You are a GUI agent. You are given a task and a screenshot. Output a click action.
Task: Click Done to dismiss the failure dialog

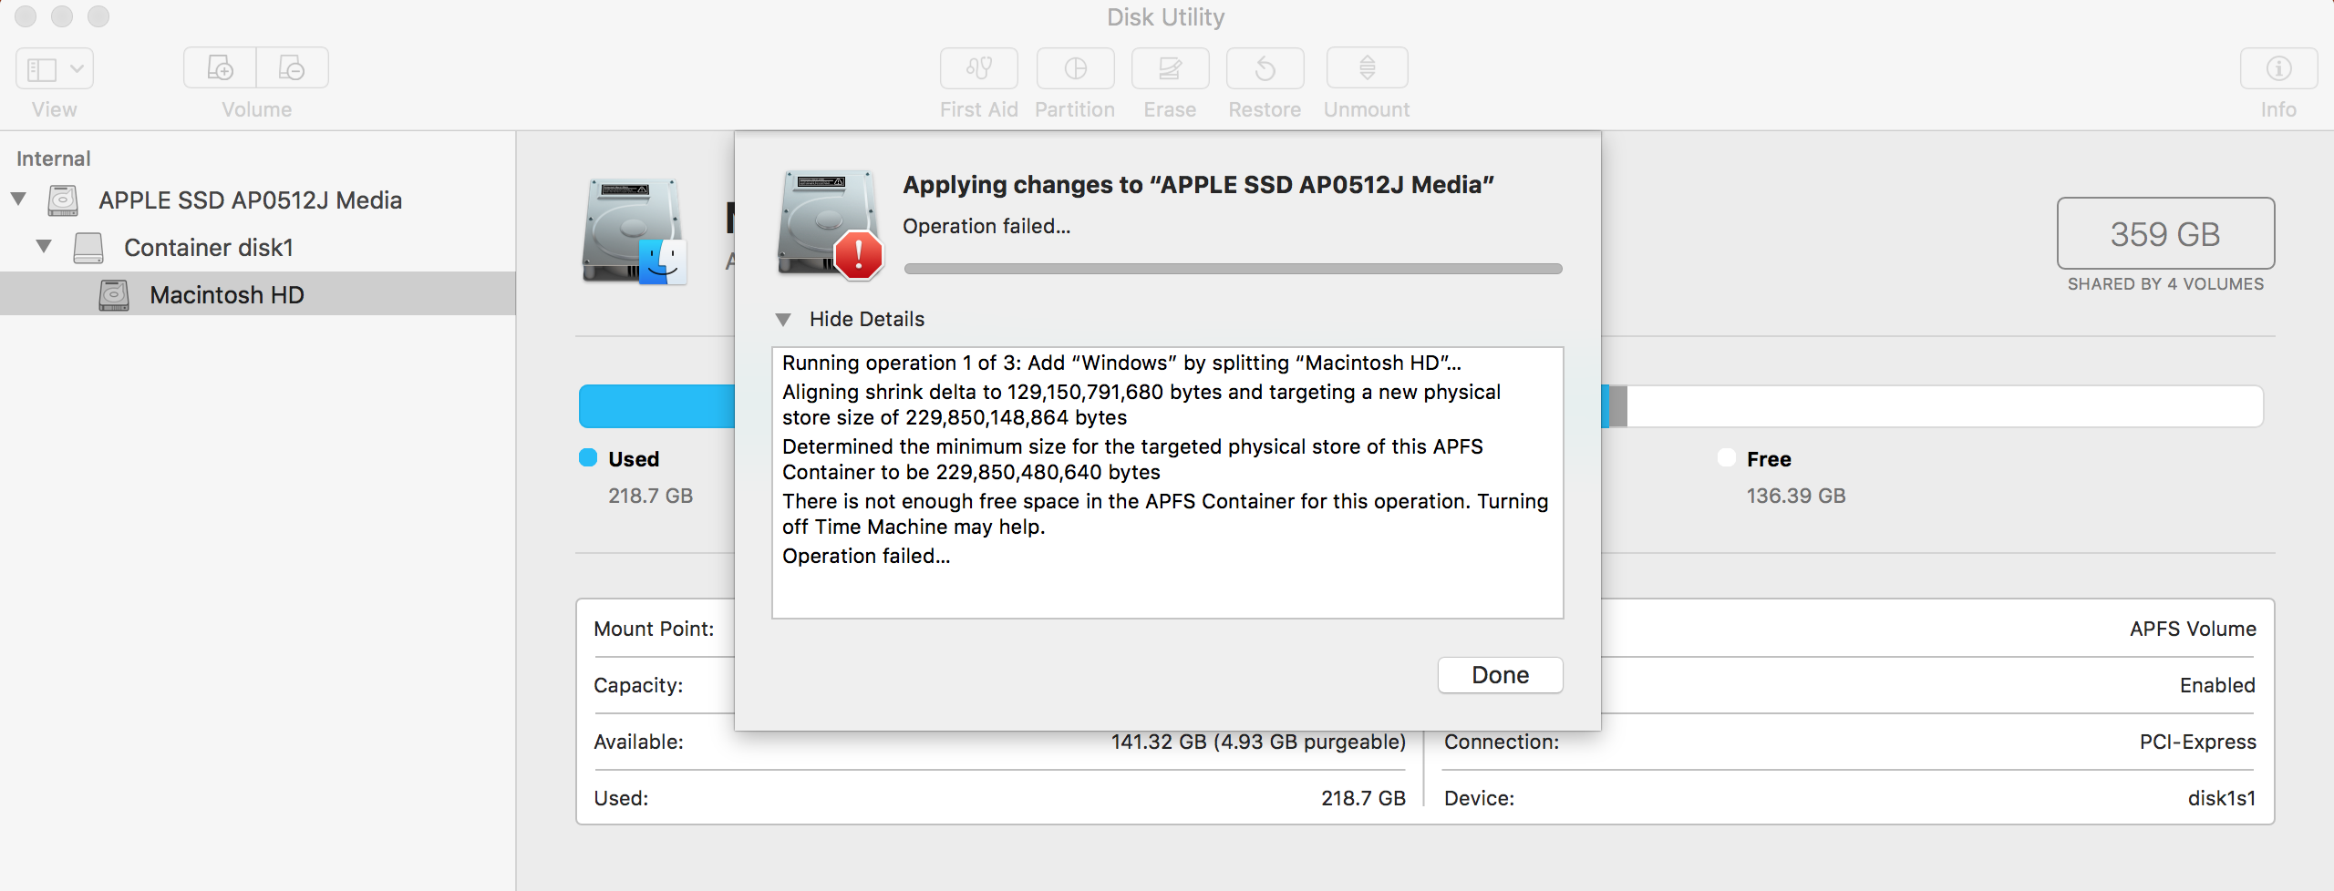point(1500,675)
